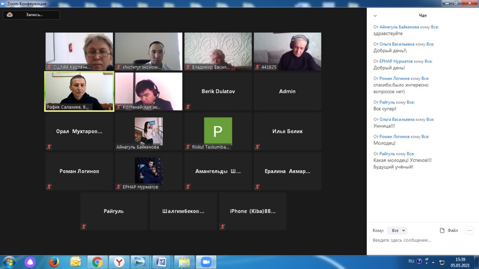
Task: Open the Windows Start button
Action: (9, 262)
